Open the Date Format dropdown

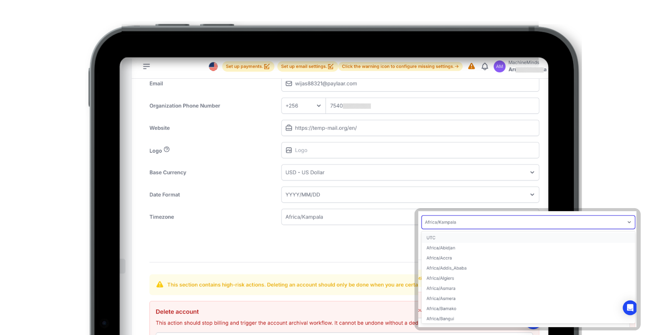click(x=410, y=195)
